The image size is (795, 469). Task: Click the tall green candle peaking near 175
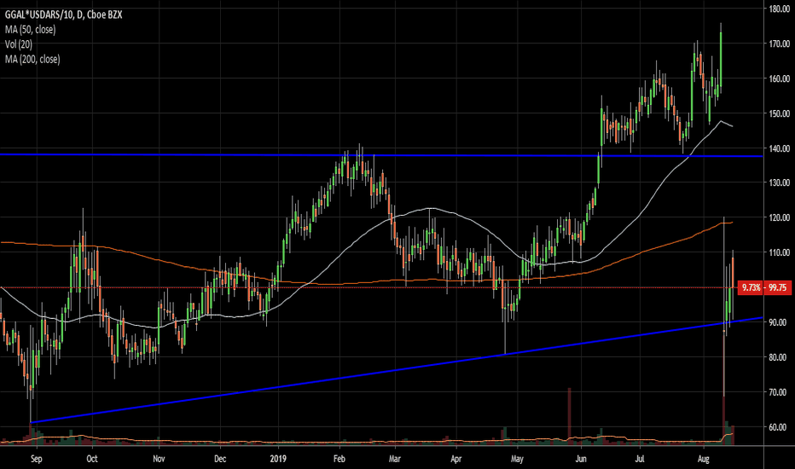(721, 58)
